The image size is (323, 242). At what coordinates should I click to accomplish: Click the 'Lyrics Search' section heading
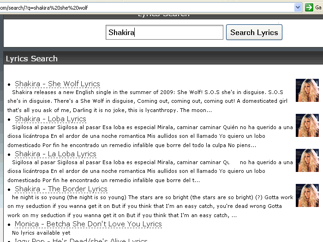(32, 59)
